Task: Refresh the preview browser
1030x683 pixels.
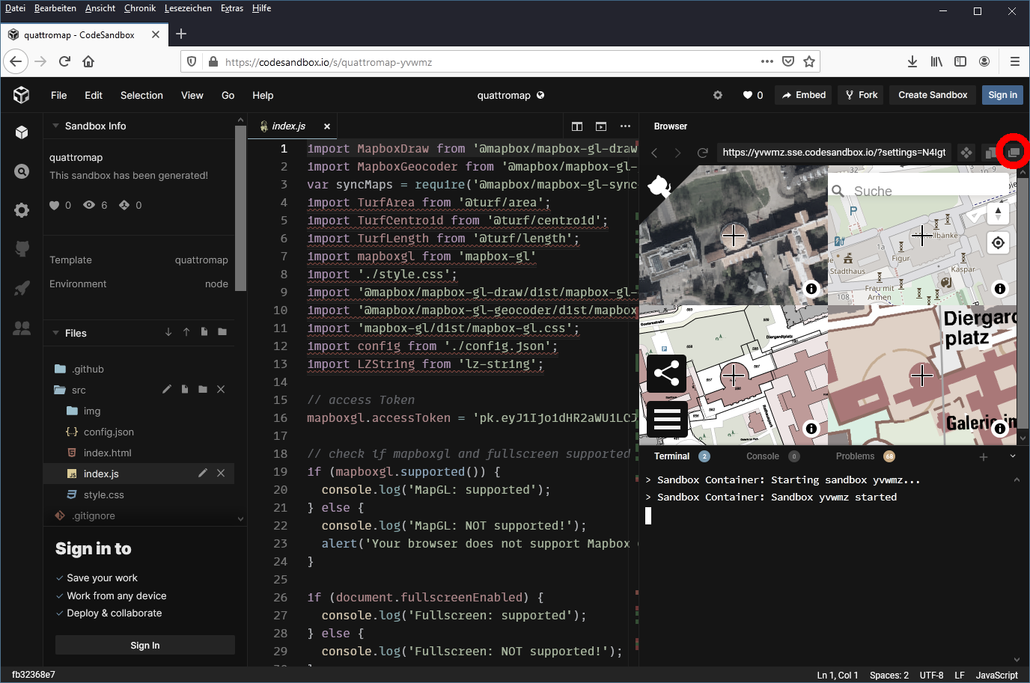Action: click(x=702, y=153)
